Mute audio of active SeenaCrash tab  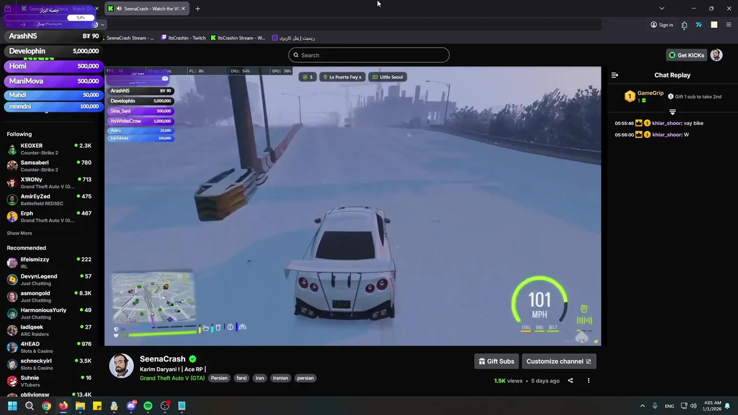tap(119, 9)
